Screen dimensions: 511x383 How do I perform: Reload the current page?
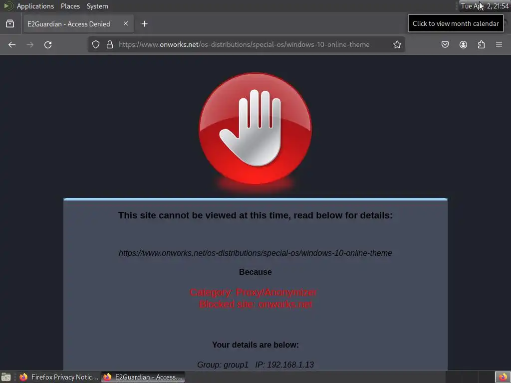pos(48,44)
